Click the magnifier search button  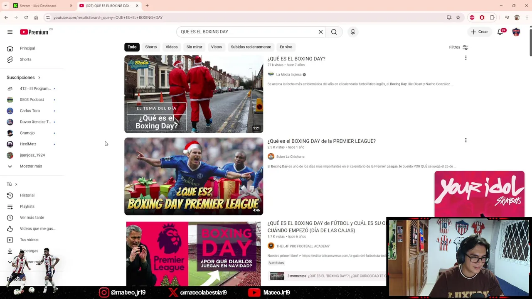coord(334,32)
